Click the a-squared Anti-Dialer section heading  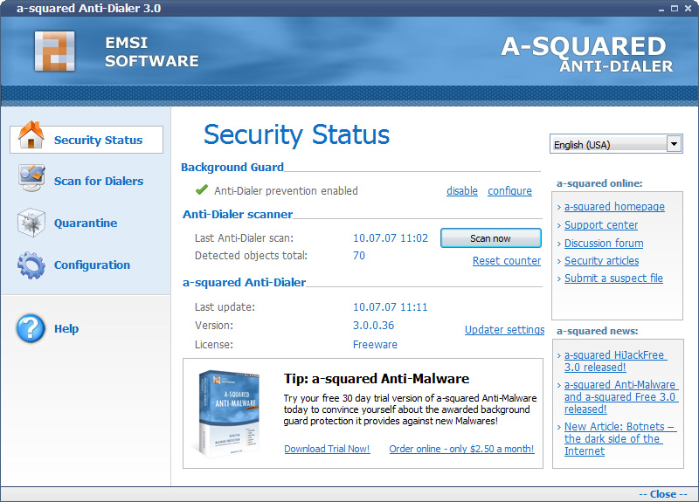pyautogui.click(x=245, y=282)
